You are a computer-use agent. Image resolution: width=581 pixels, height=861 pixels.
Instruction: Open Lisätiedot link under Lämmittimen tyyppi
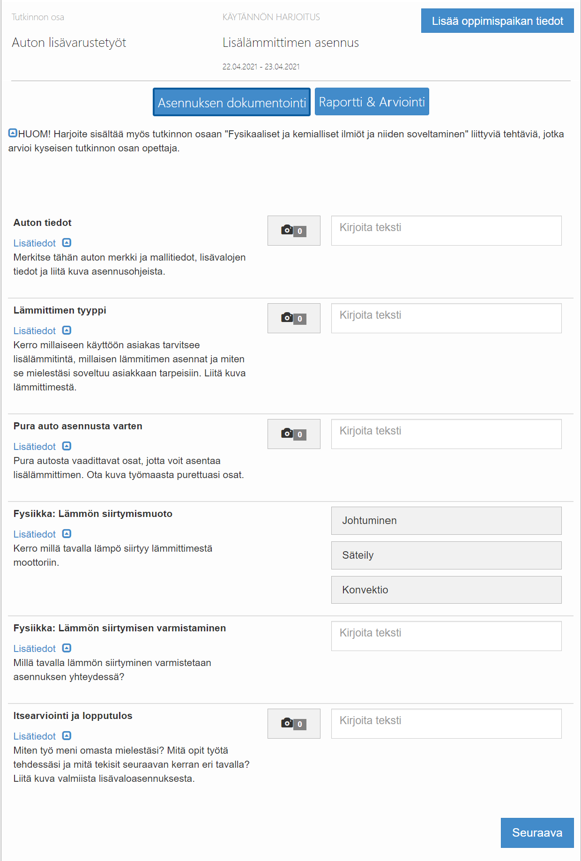point(35,331)
